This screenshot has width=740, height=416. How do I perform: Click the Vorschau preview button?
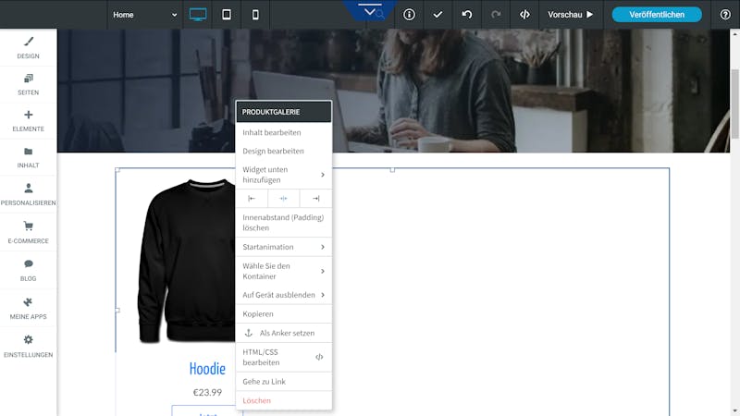coord(570,15)
